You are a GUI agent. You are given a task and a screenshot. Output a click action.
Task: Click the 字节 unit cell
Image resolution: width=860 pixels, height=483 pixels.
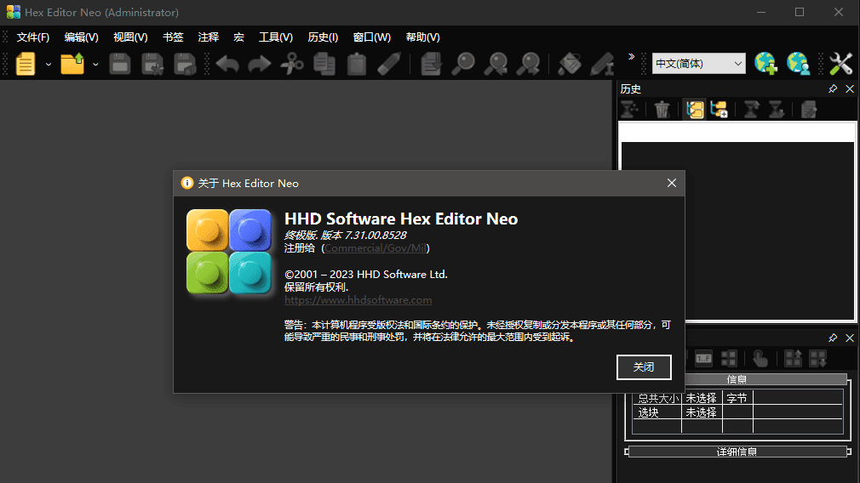click(737, 398)
